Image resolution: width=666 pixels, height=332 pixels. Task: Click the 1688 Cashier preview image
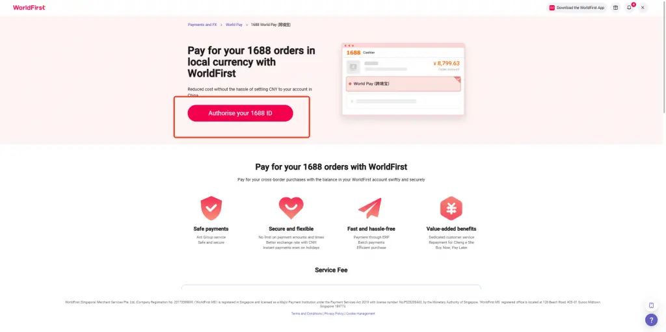(403, 79)
